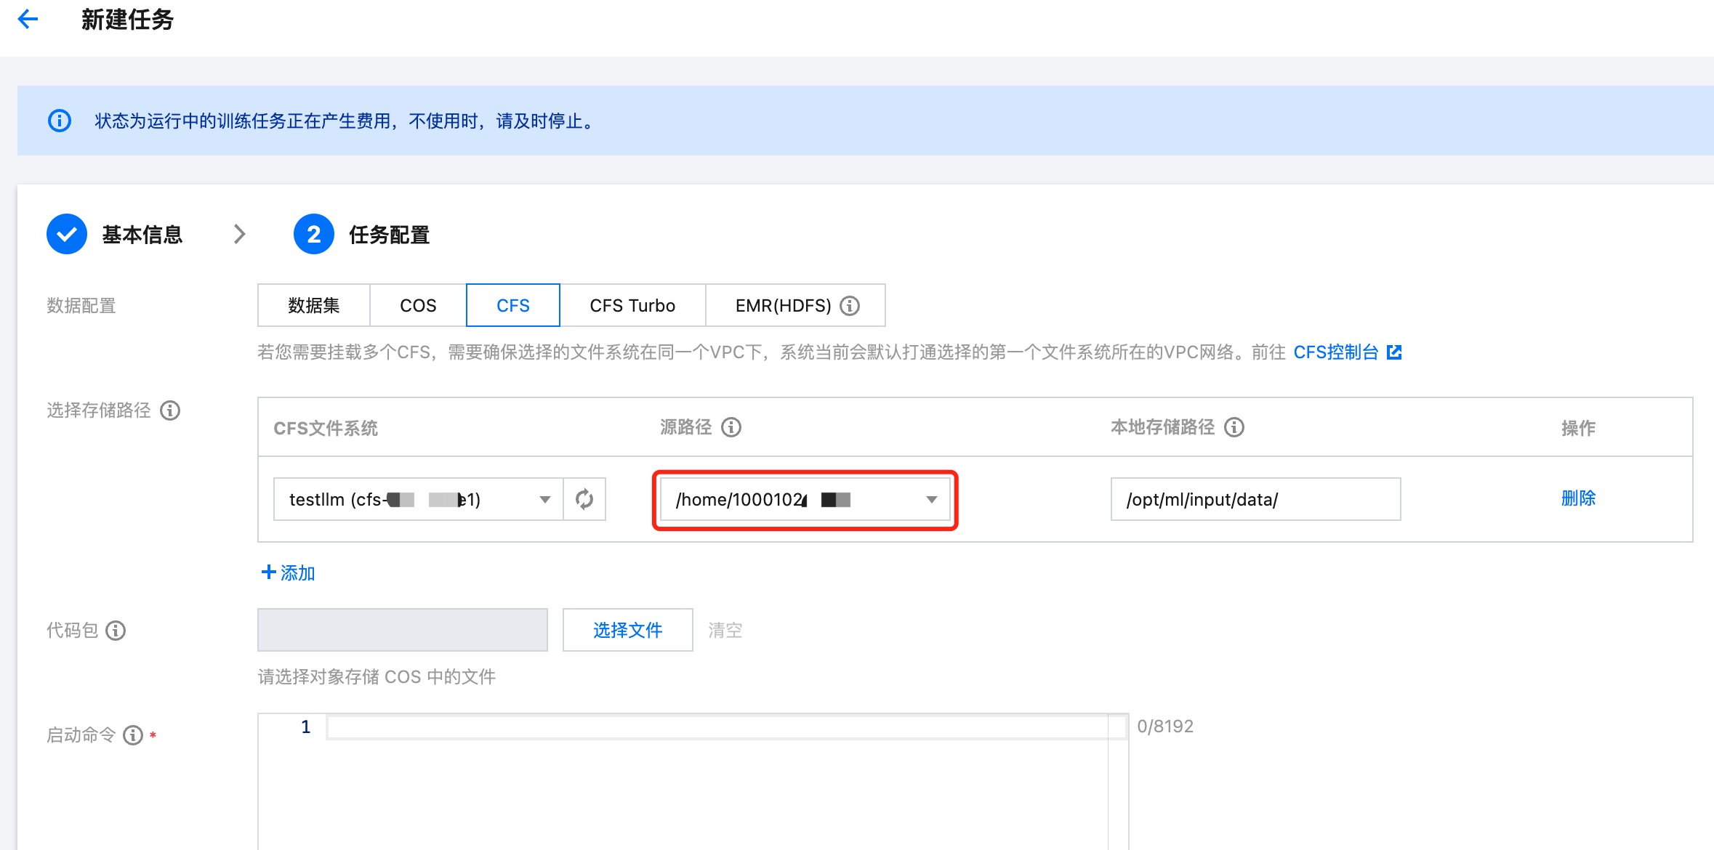The image size is (1714, 850).
Task: Click the step 2 任务配置 circle
Action: tap(313, 234)
